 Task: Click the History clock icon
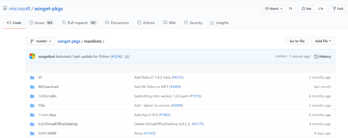coord(316,57)
